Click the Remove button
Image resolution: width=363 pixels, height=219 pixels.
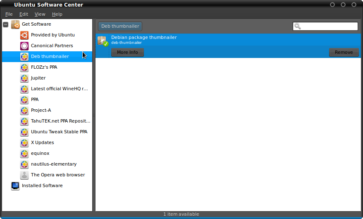pos(344,53)
